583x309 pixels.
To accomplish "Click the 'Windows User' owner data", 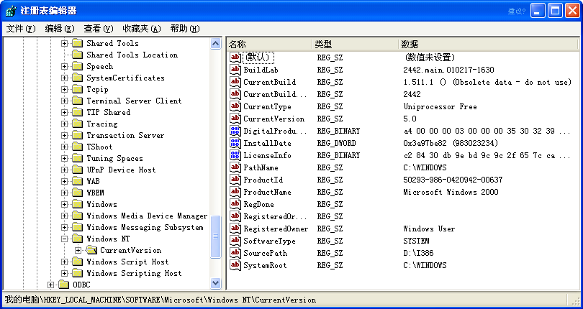I will pos(429,229).
